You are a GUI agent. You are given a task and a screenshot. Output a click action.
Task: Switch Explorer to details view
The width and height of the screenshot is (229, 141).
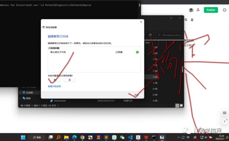click(177, 105)
